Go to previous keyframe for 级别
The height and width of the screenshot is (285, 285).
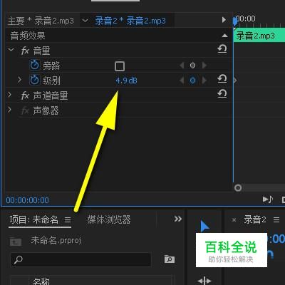182,81
